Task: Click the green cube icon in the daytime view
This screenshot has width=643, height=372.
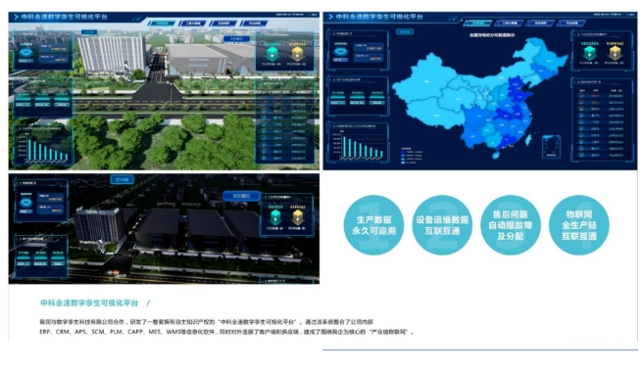Action: 272,54
